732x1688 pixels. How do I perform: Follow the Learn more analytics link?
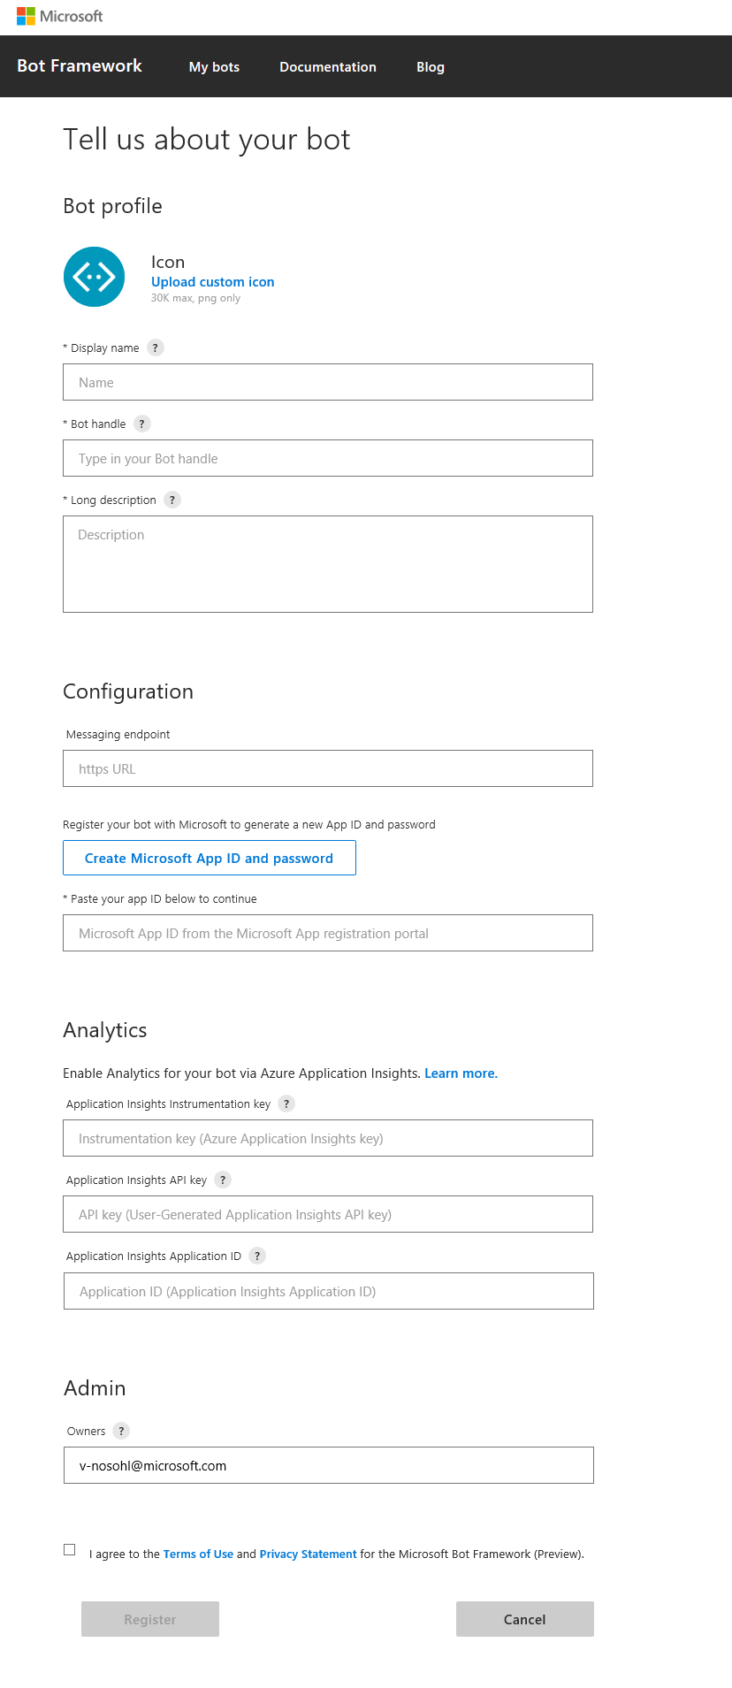(x=461, y=1073)
